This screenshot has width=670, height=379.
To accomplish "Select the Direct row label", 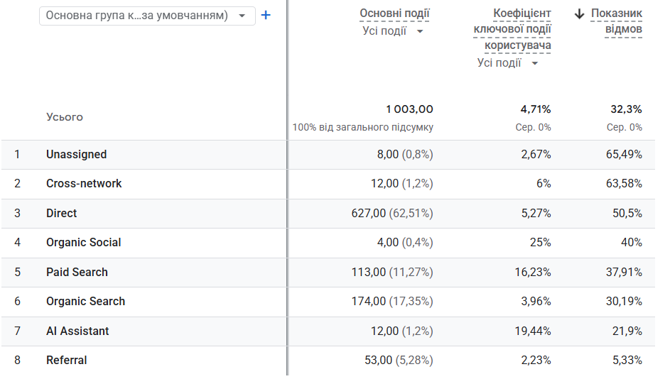I will (x=62, y=214).
